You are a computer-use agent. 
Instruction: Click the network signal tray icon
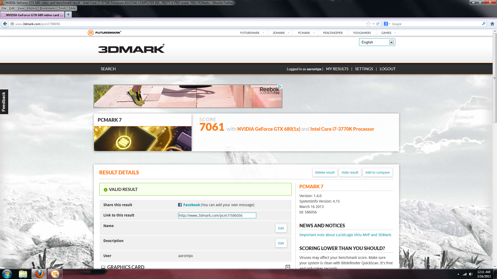tap(465, 274)
